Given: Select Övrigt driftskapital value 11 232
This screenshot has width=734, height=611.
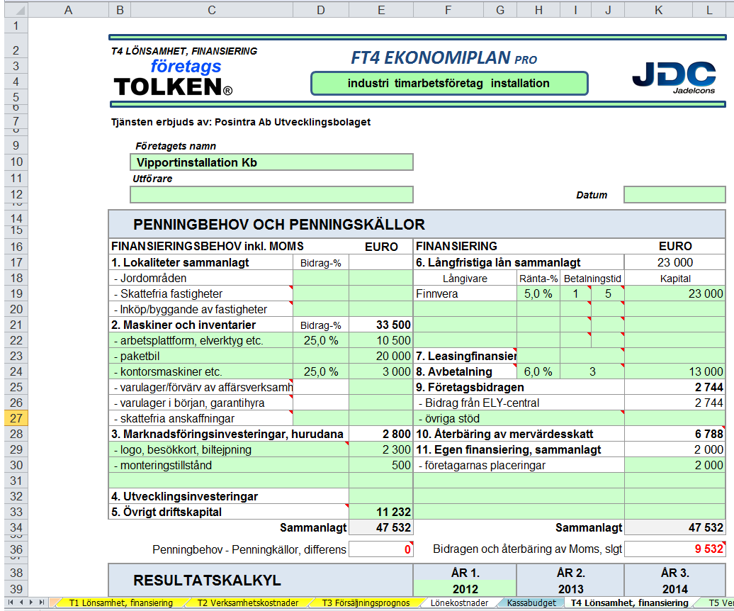Looking at the screenshot, I should (x=381, y=512).
